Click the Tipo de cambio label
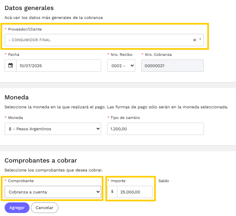The image size is (236, 216). click(x=125, y=118)
